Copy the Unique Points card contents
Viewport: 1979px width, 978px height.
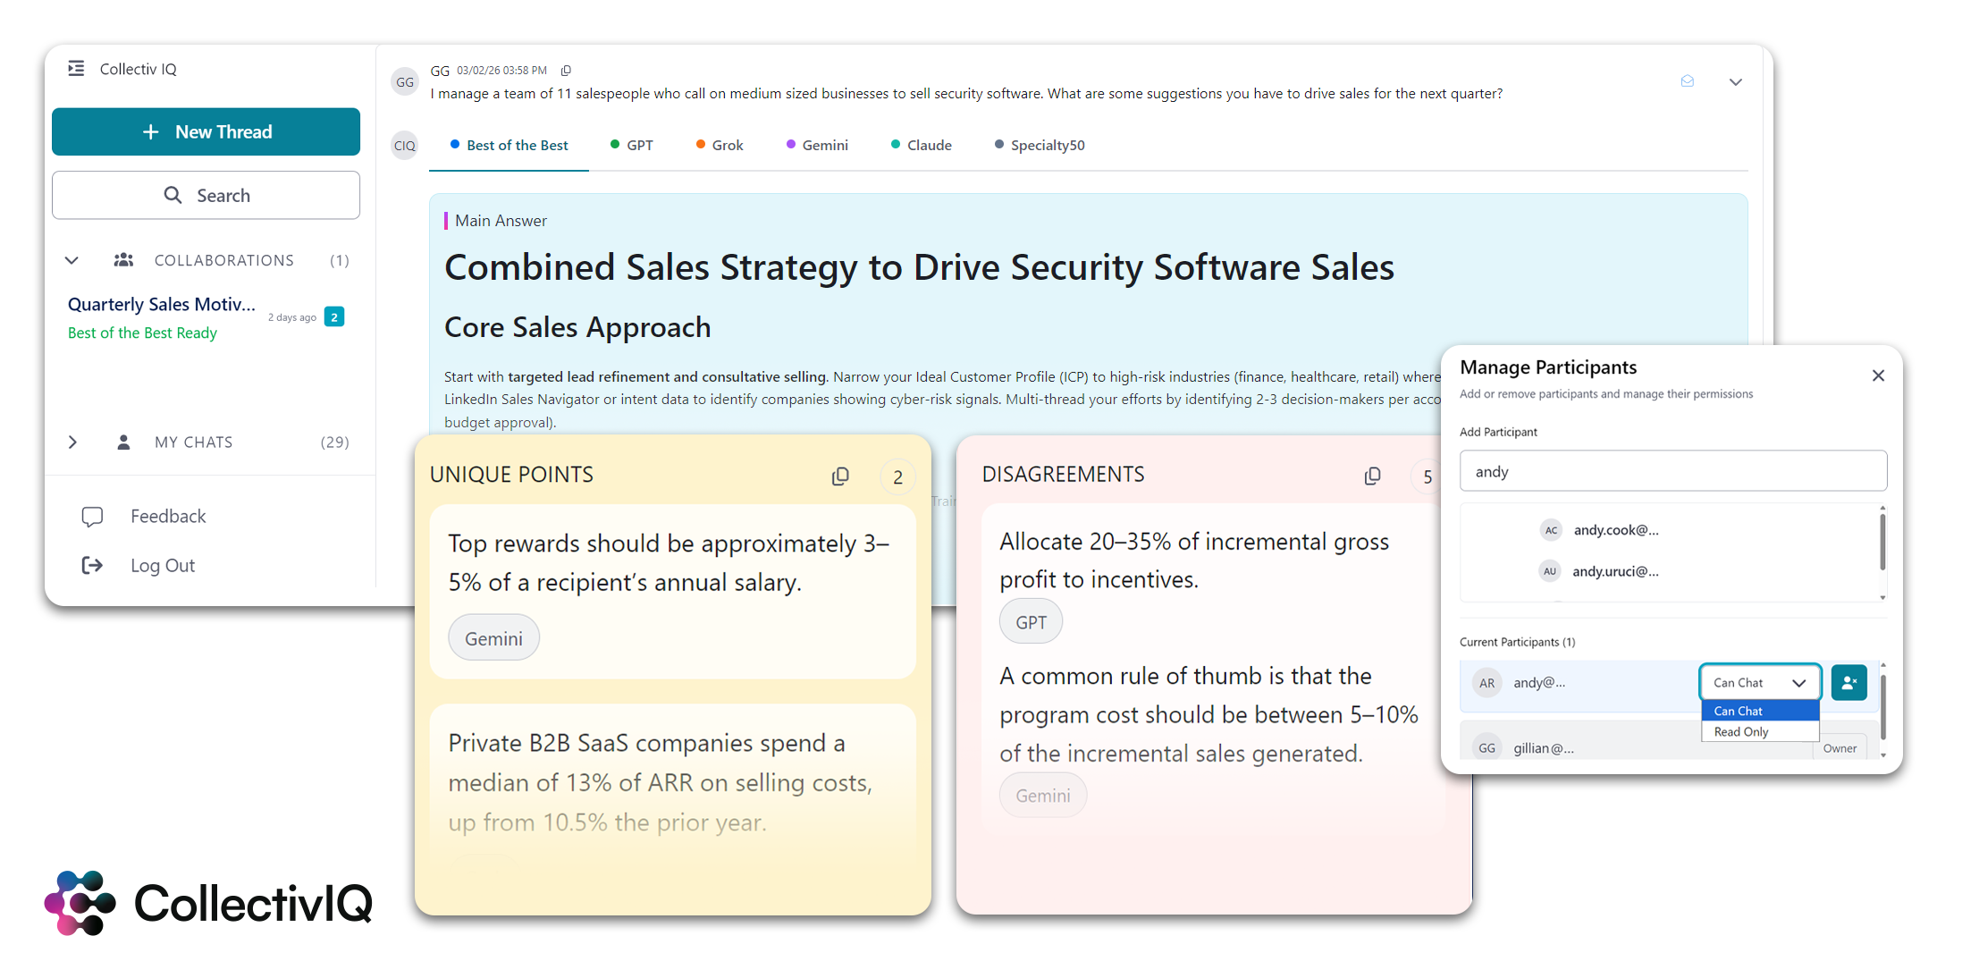839,476
